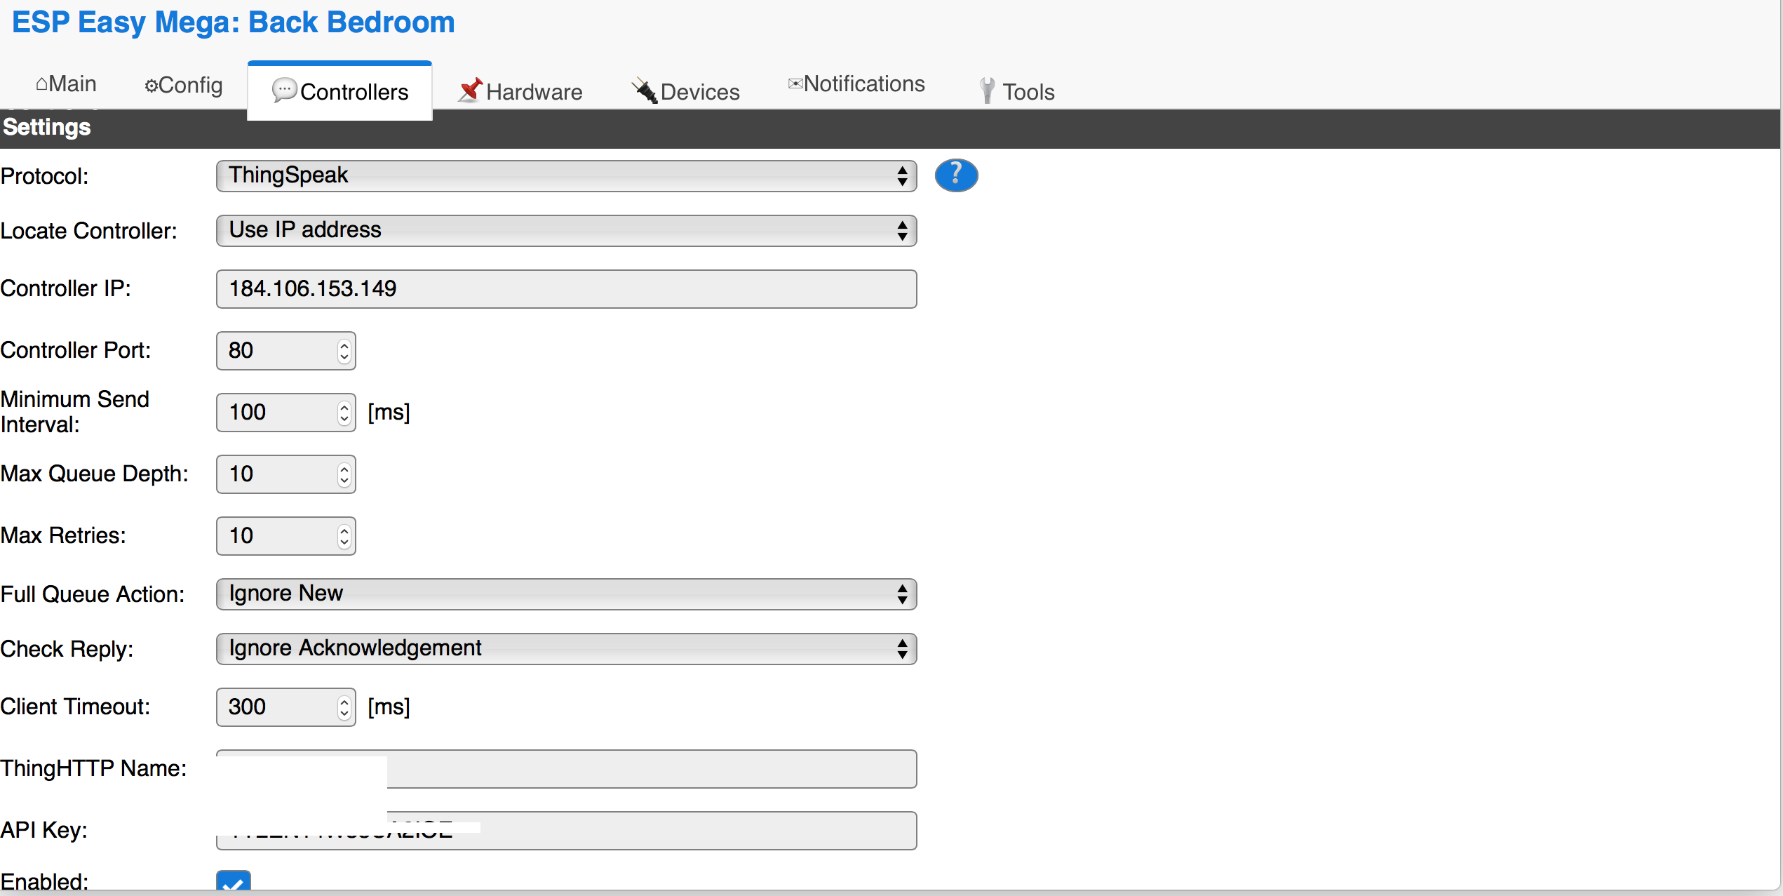Open the Locate Controller dropdown

pyautogui.click(x=564, y=231)
